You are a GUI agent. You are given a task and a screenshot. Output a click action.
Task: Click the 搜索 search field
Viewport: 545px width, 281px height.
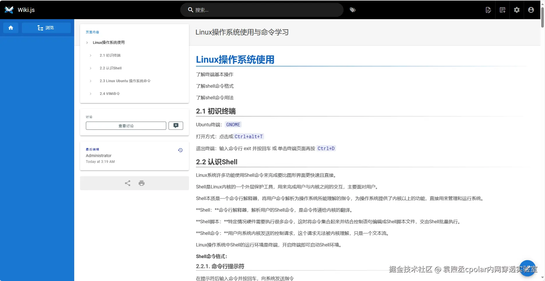click(x=261, y=10)
